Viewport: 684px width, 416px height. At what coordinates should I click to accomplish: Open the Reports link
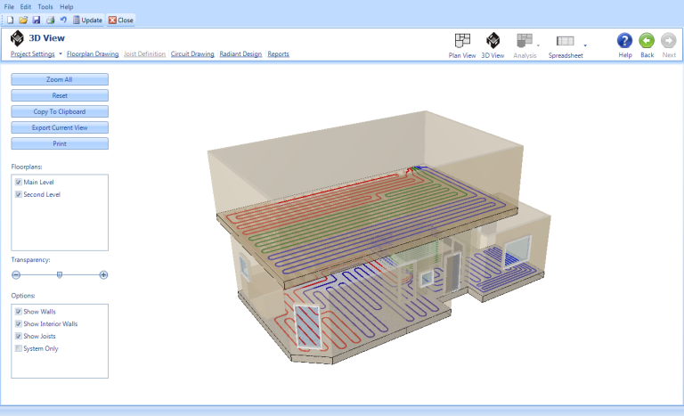click(x=278, y=54)
